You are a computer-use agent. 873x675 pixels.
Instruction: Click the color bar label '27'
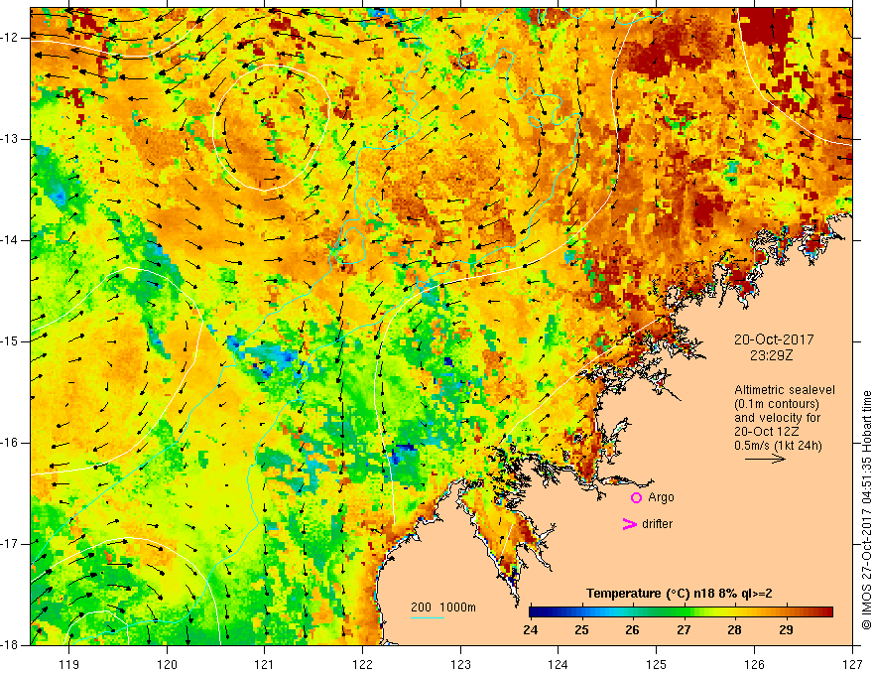(684, 630)
